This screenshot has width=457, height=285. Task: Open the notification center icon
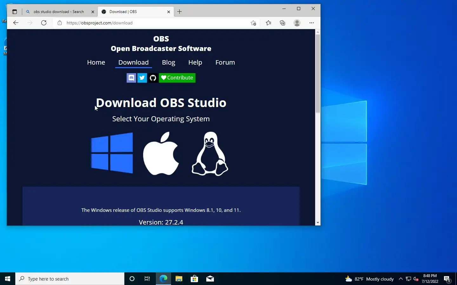point(447,279)
